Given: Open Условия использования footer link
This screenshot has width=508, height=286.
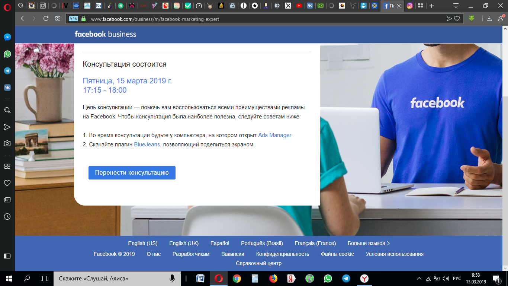Looking at the screenshot, I should pyautogui.click(x=395, y=254).
